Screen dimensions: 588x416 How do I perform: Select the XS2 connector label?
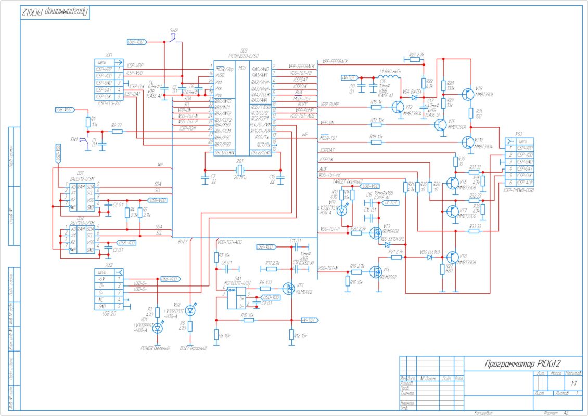[109, 265]
